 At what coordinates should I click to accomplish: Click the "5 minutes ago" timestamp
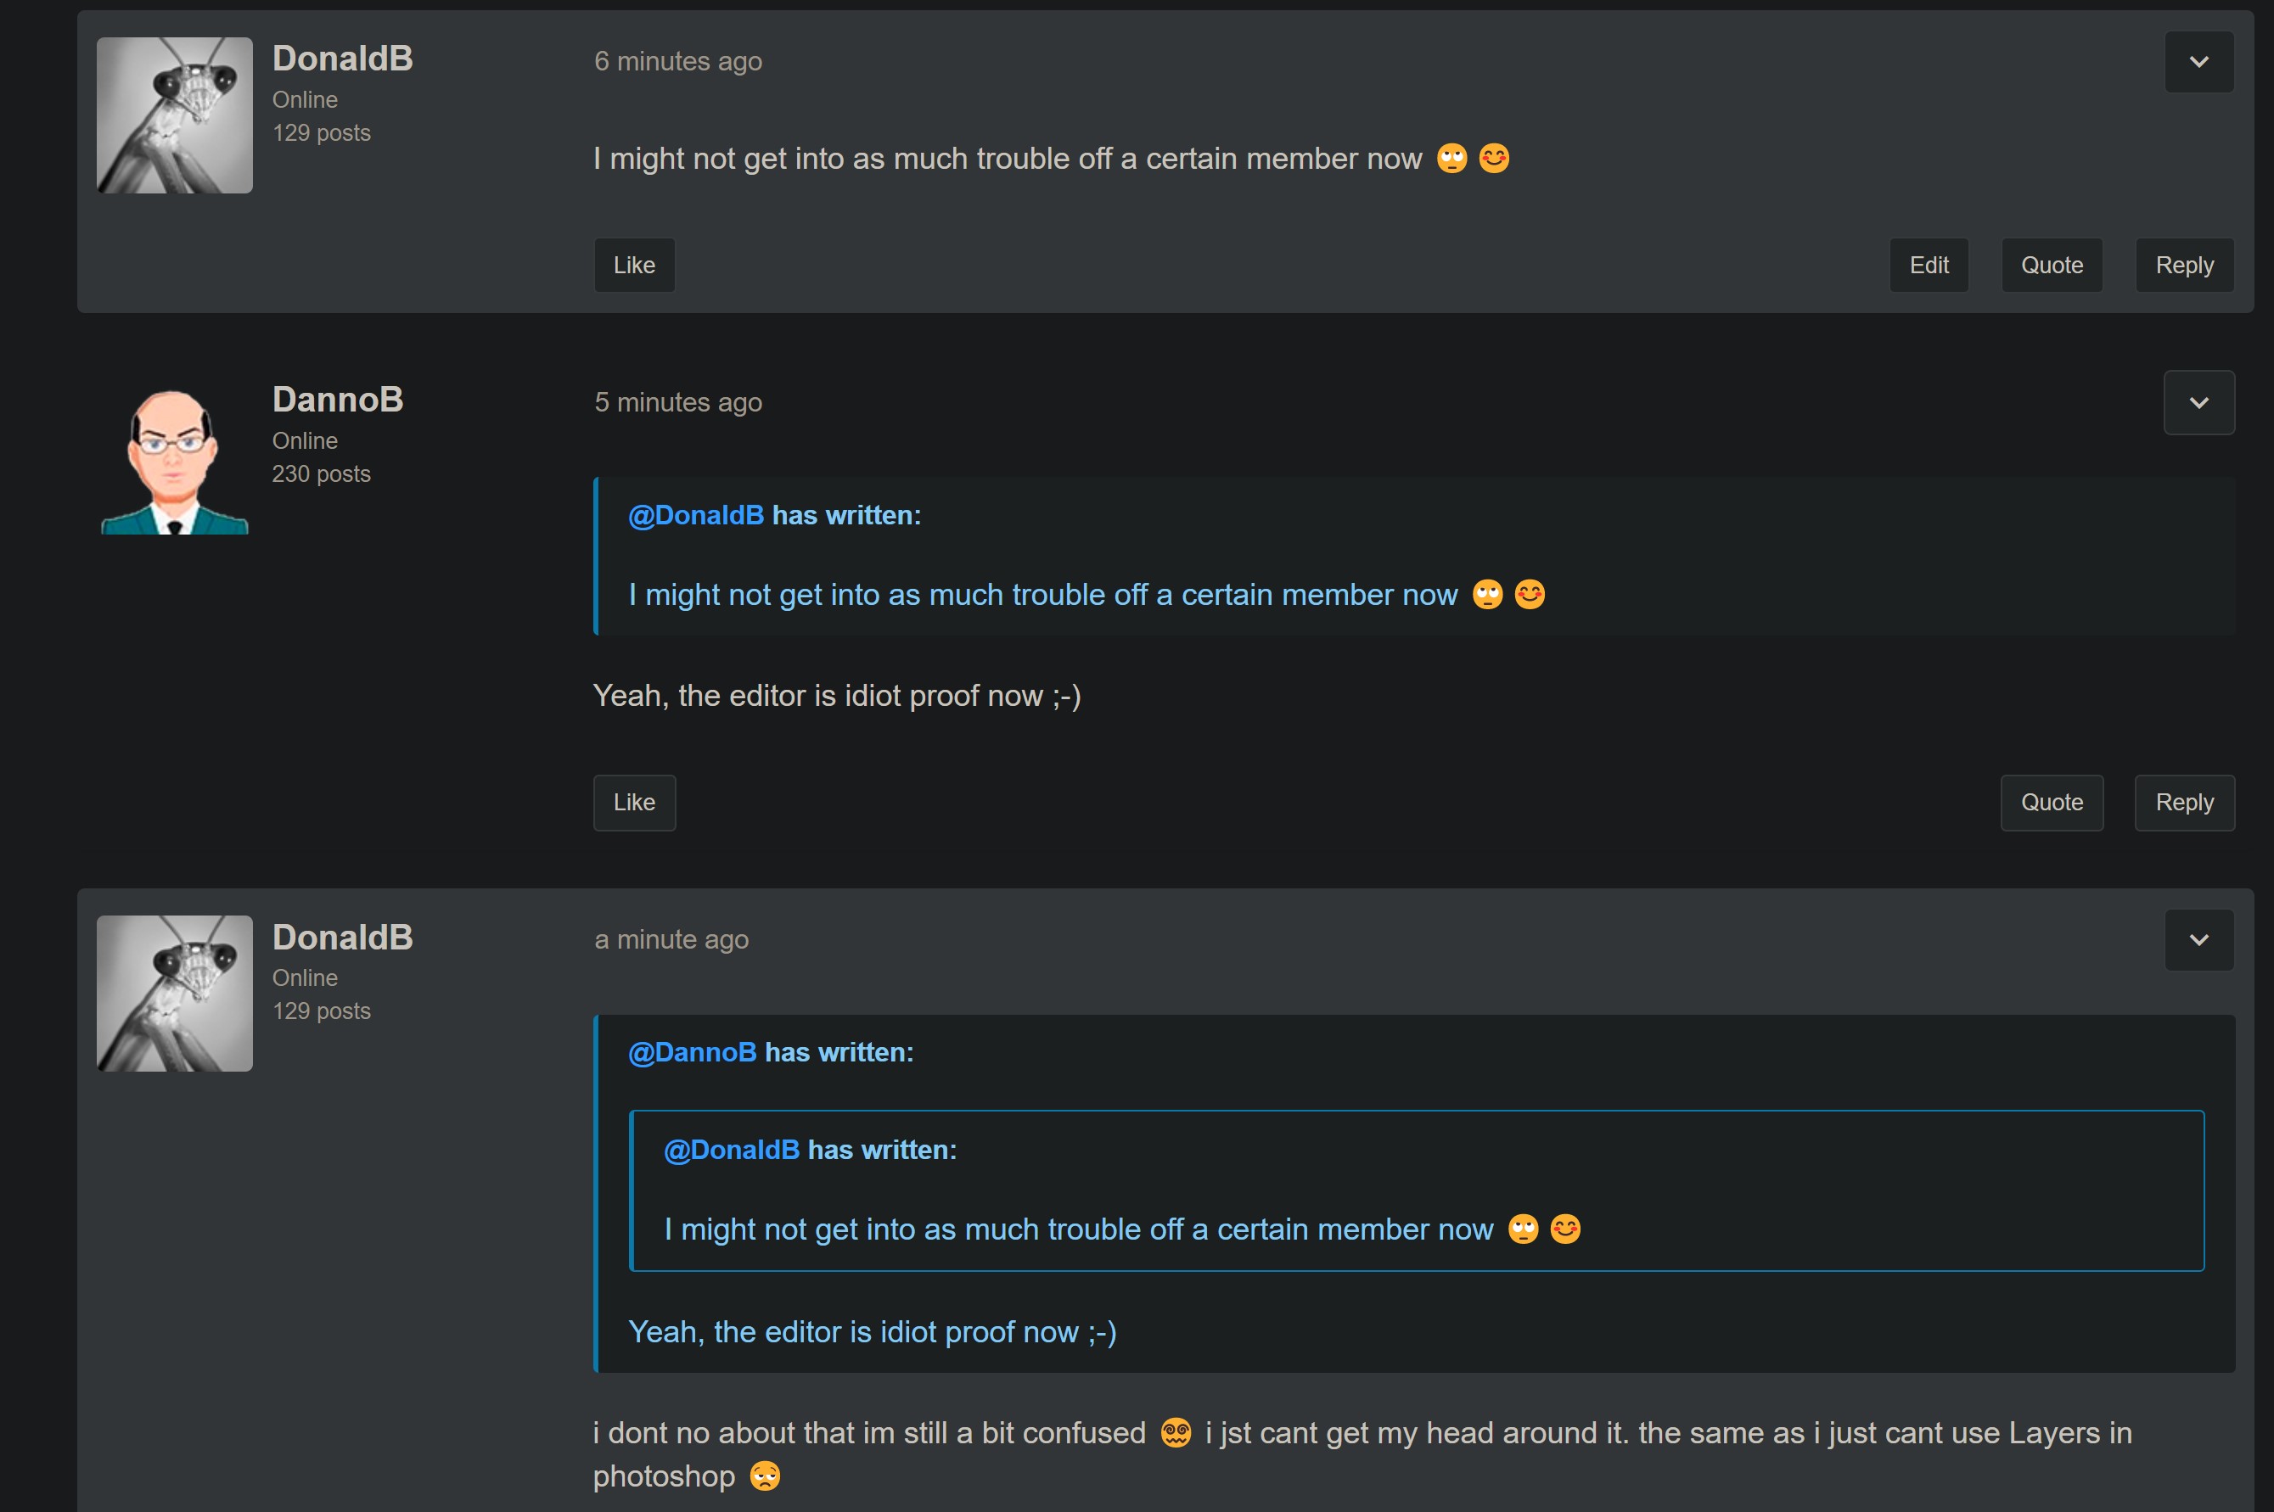coord(678,402)
